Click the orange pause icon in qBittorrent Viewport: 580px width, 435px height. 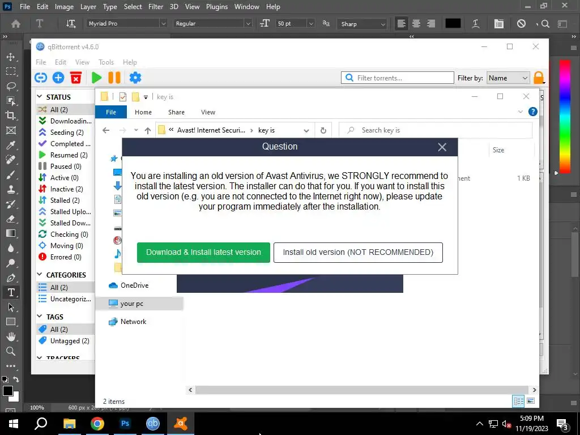coord(114,78)
